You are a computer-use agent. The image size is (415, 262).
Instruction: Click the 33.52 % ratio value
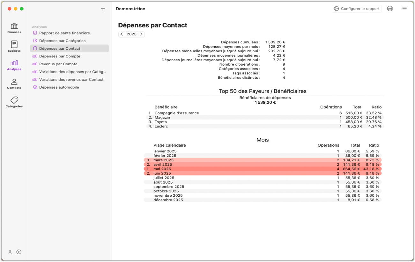(x=374, y=113)
